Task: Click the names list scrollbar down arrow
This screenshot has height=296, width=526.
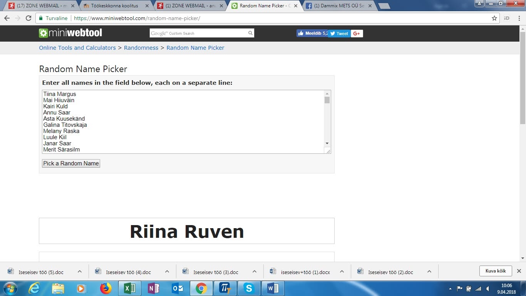Action: pos(327,143)
